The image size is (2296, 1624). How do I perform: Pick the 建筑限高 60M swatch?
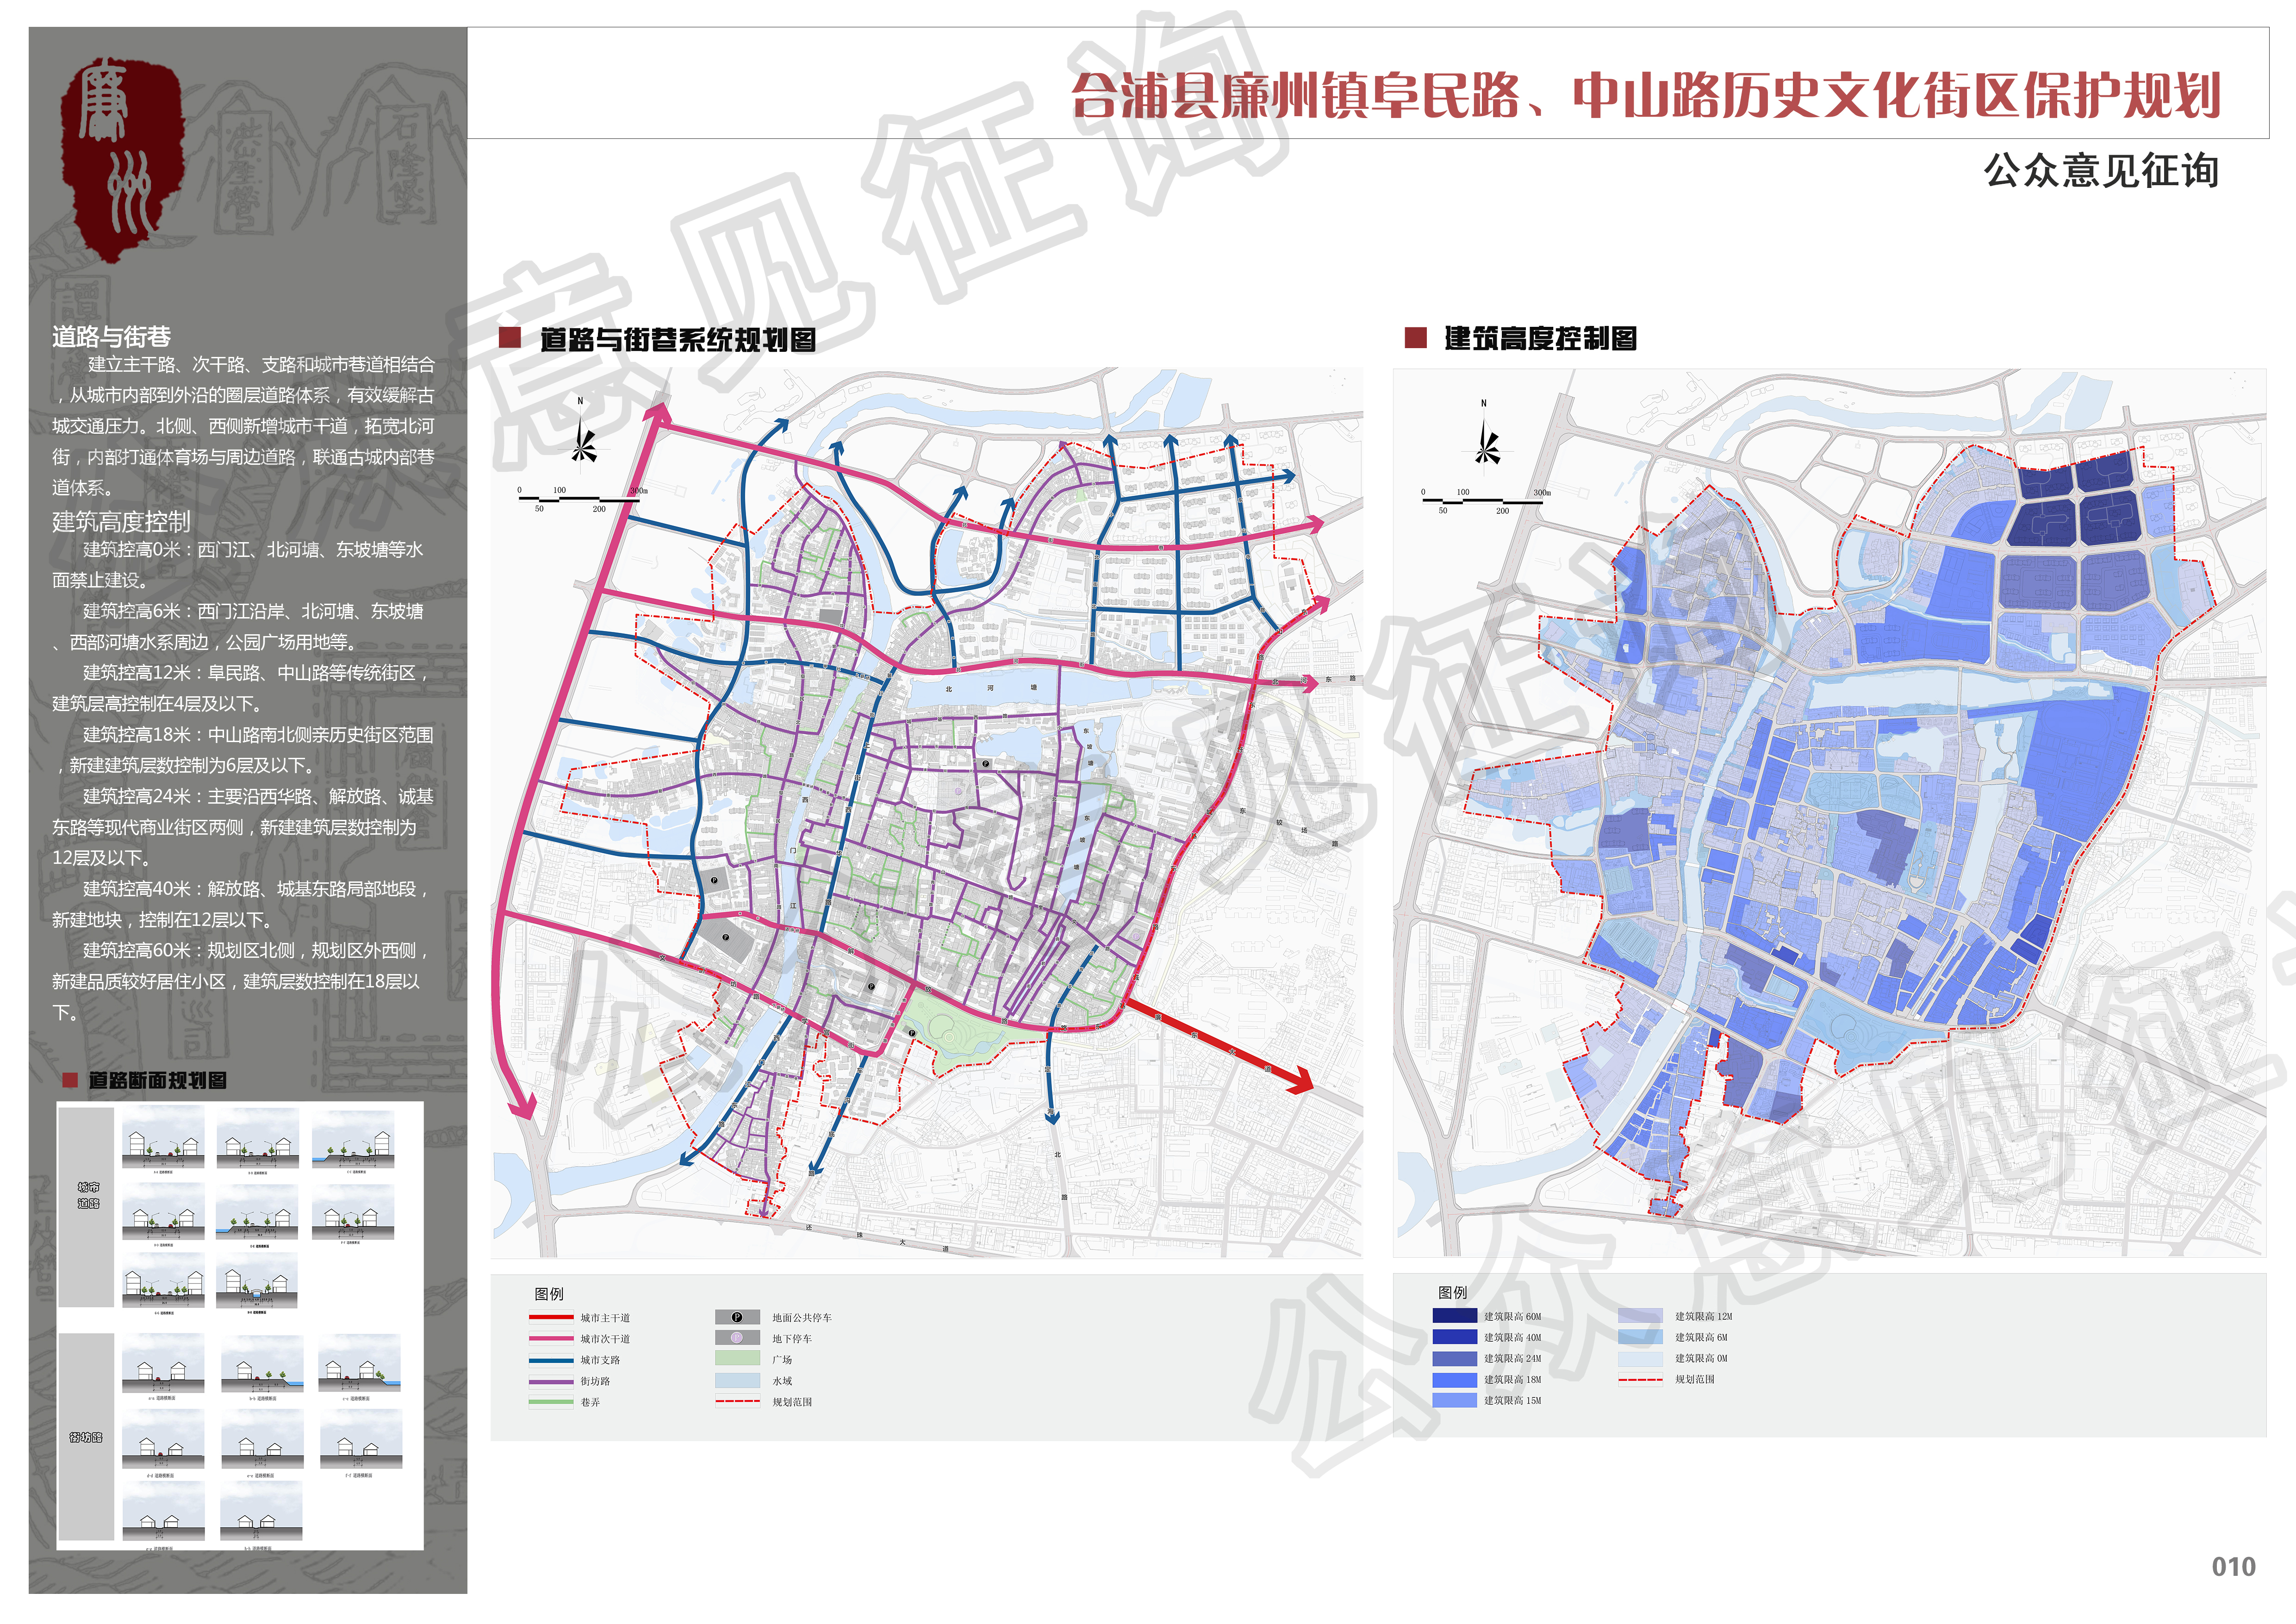pos(1454,1316)
